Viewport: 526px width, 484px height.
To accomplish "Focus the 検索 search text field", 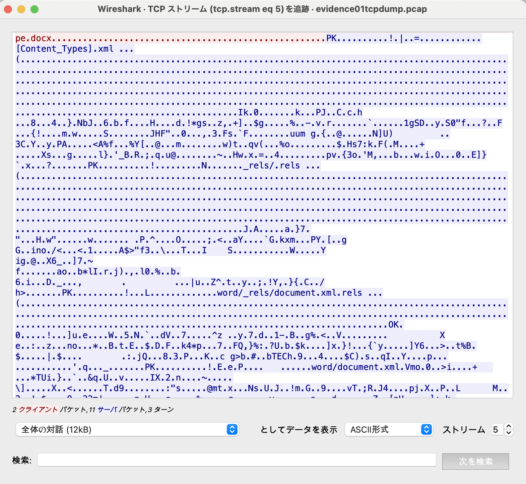I will pyautogui.click(x=236, y=460).
